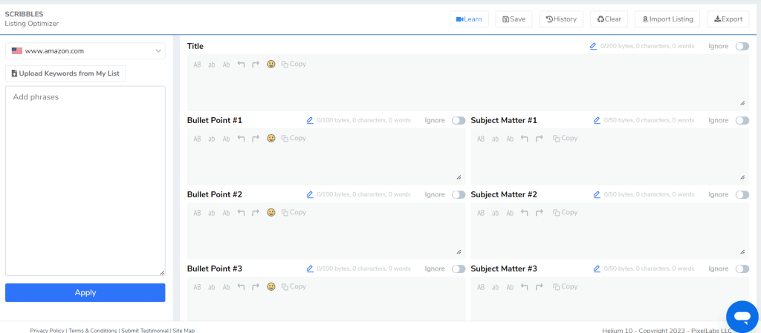Apply lowercase ab in Subject Matter #1
761x333 pixels.
point(495,139)
